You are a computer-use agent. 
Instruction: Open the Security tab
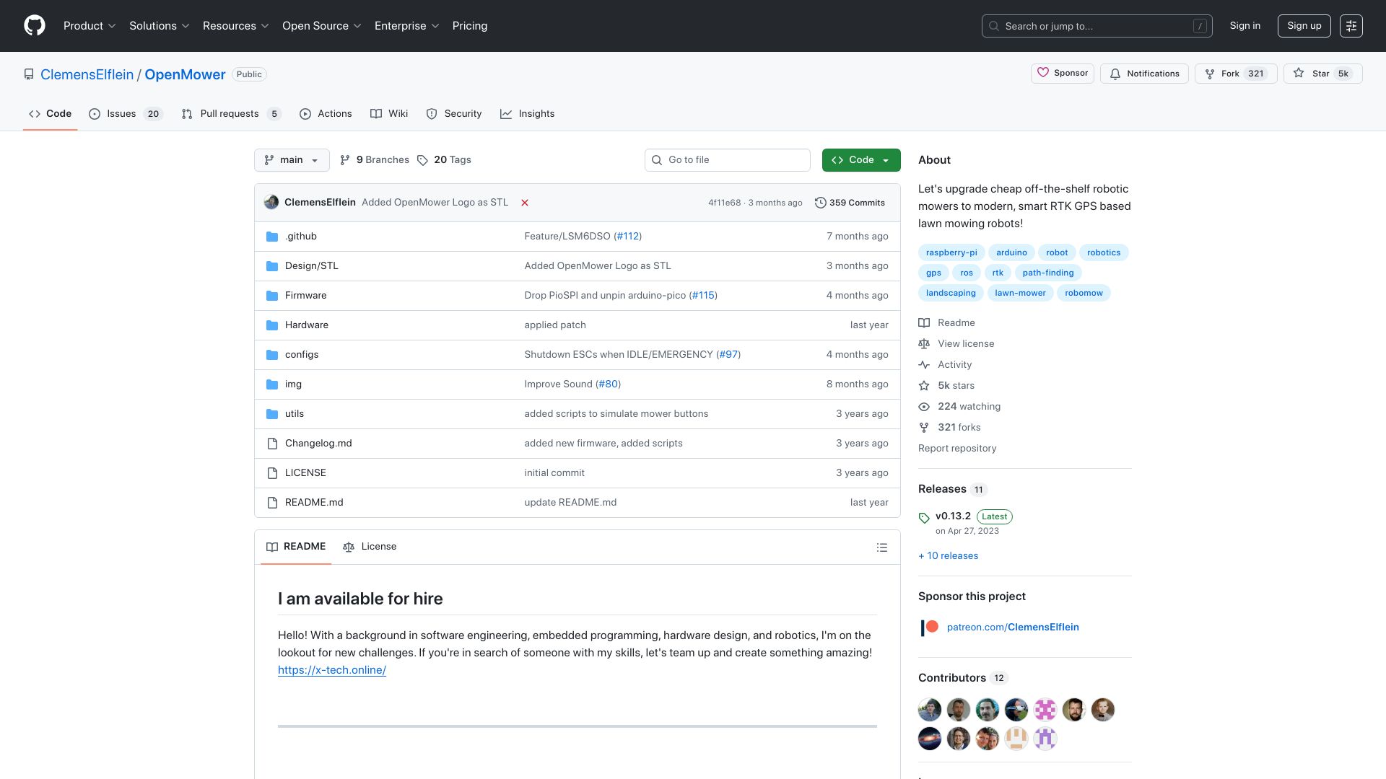tap(454, 114)
